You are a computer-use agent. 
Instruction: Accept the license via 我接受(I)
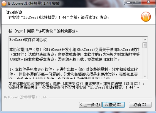(113, 105)
